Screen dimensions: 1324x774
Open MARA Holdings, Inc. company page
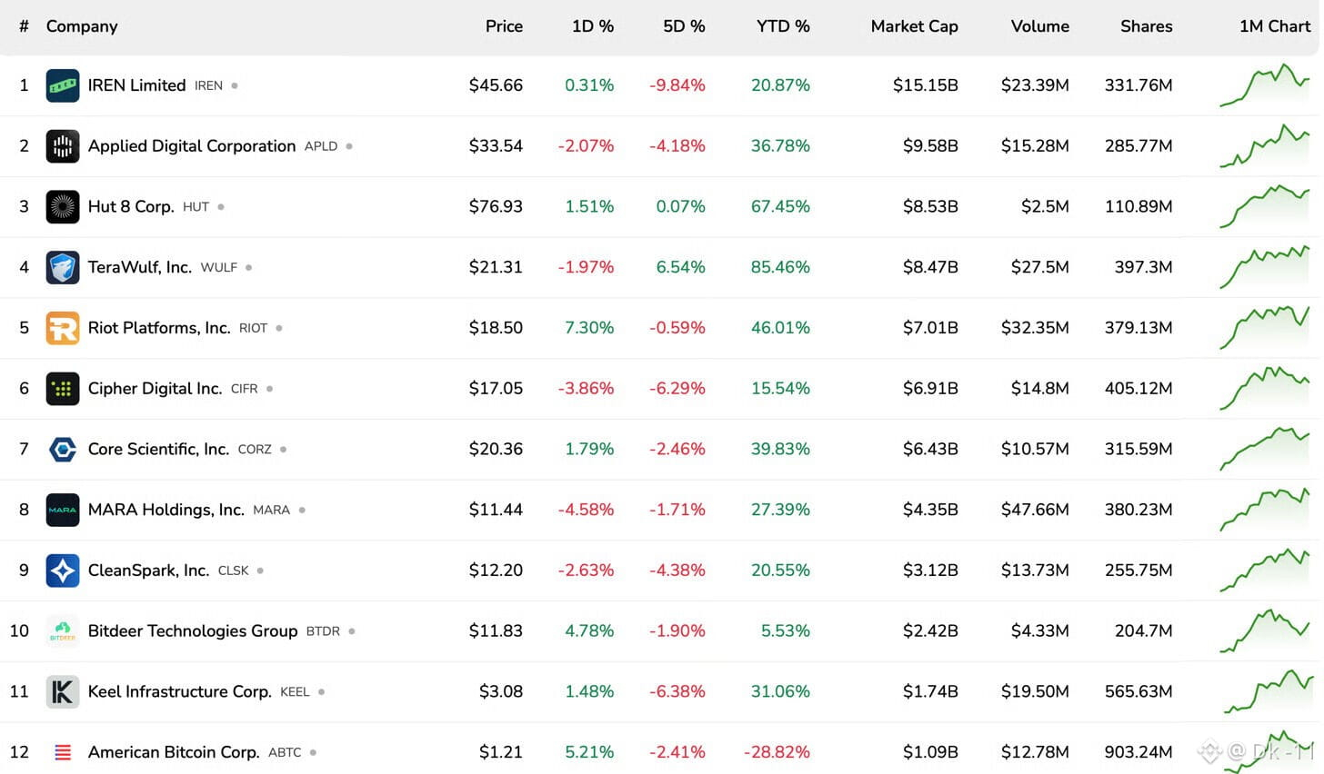[x=166, y=510]
